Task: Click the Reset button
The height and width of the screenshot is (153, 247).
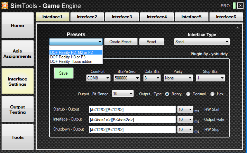Action: click(152, 42)
